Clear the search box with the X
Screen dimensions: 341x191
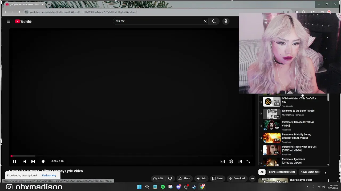tap(205, 21)
